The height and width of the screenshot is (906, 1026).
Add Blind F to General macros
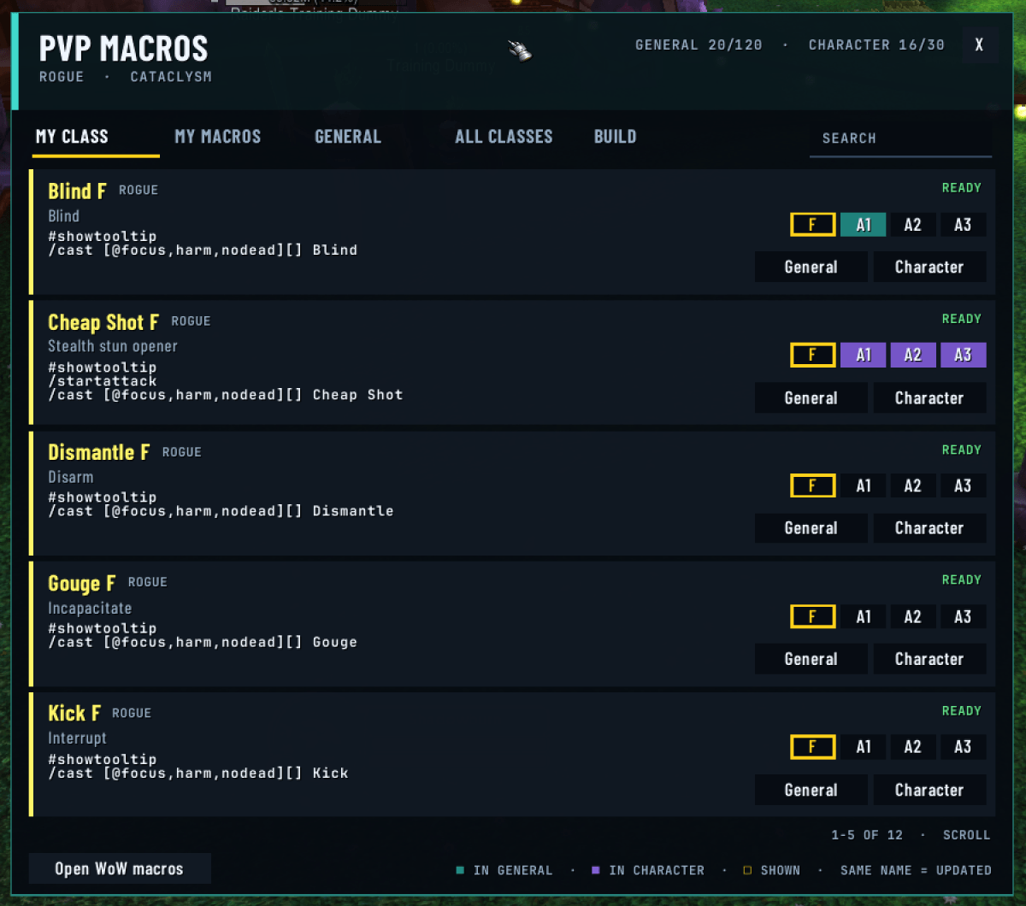click(x=811, y=267)
